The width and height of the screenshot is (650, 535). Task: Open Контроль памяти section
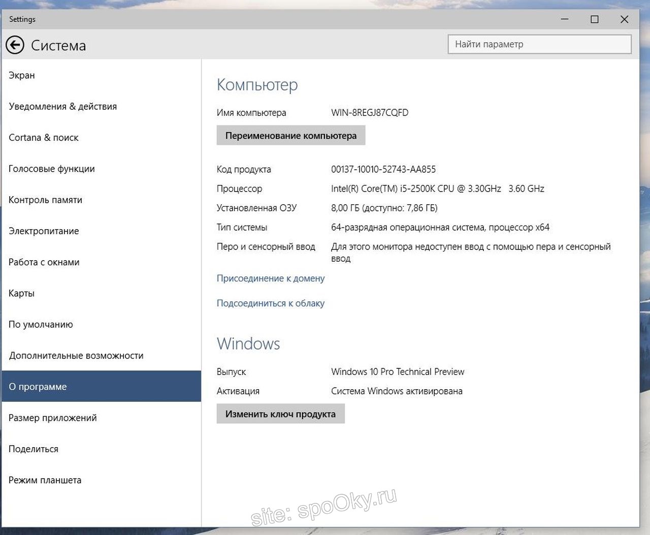tap(102, 200)
